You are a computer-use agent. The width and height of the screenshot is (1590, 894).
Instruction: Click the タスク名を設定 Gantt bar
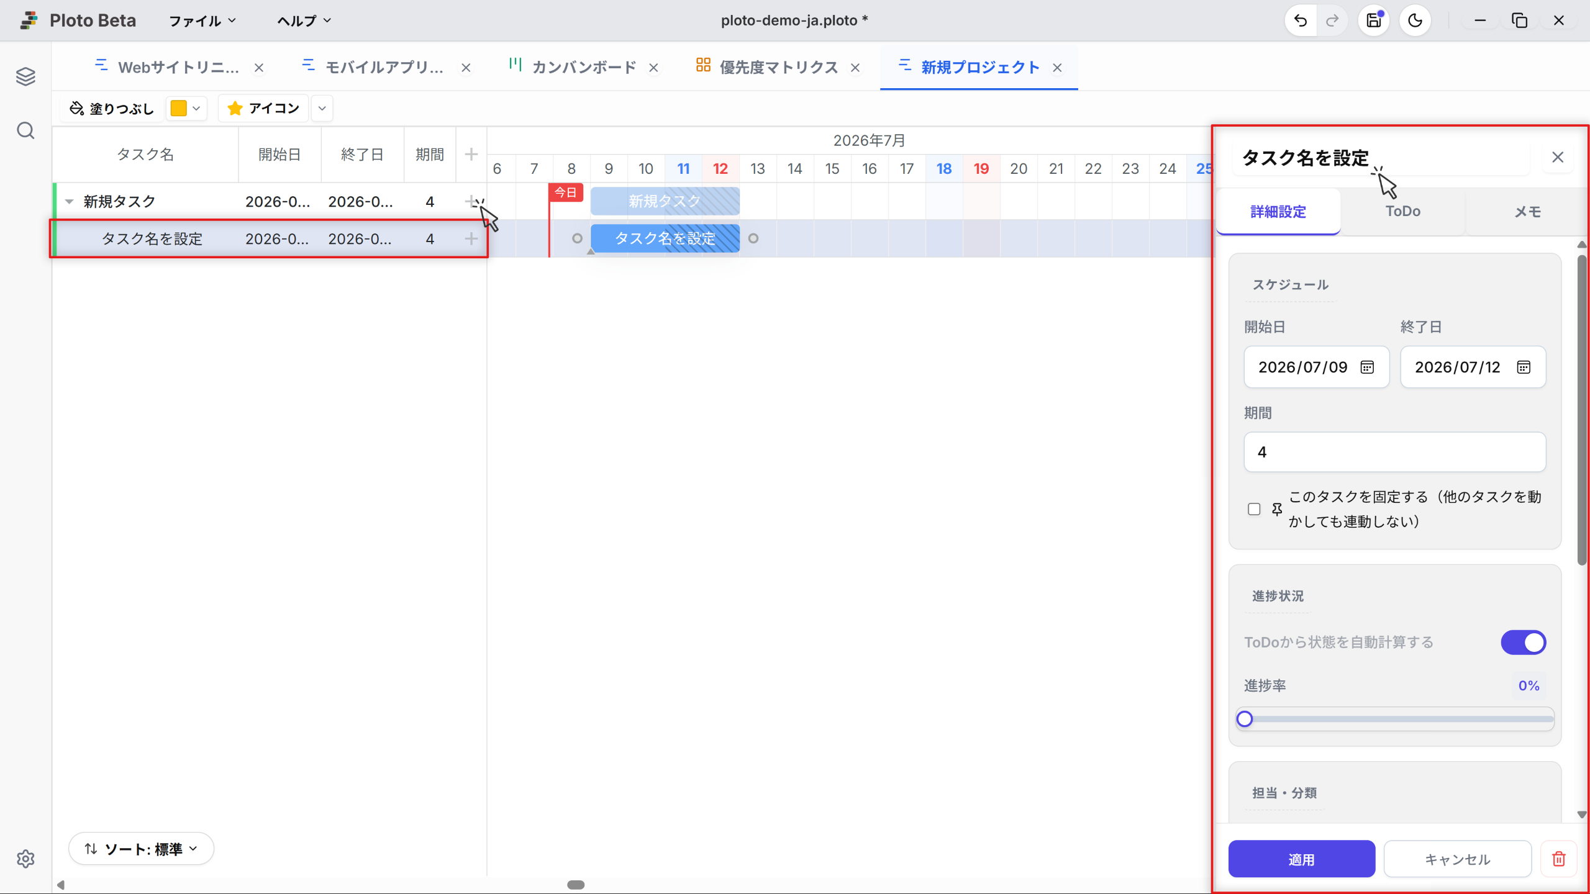(665, 238)
